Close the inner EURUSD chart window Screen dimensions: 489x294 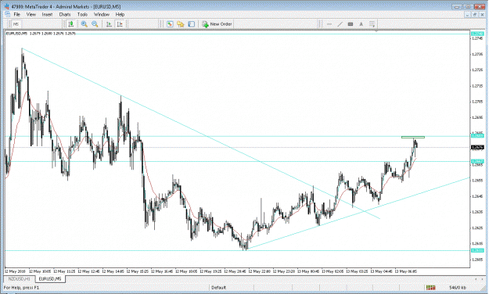pyautogui.click(x=482, y=14)
